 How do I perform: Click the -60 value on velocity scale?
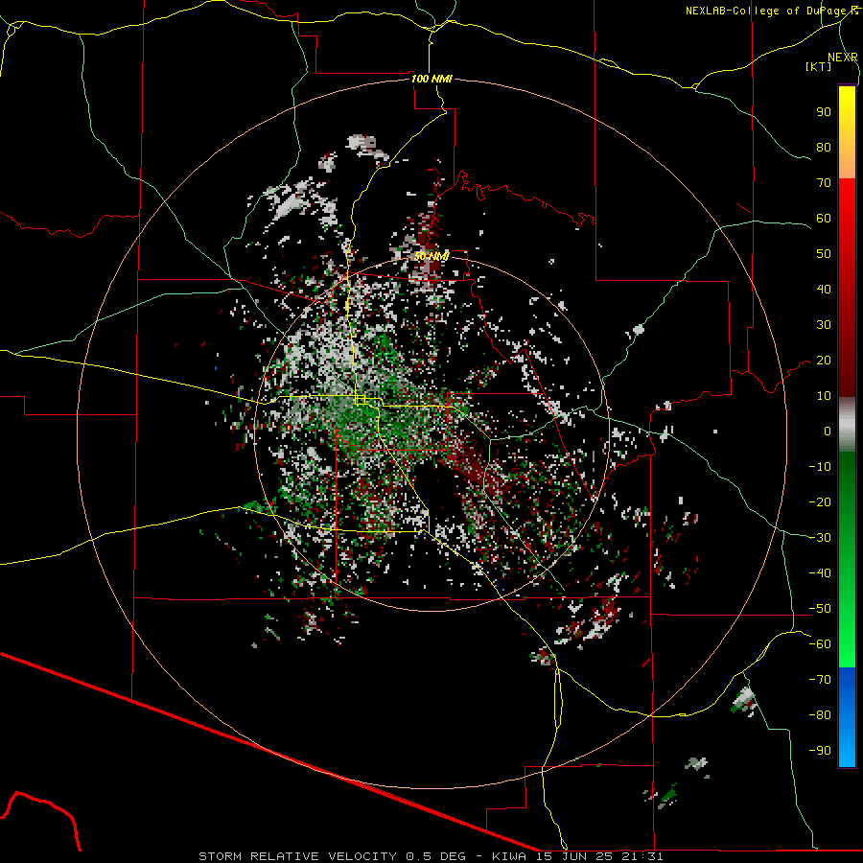click(x=820, y=644)
